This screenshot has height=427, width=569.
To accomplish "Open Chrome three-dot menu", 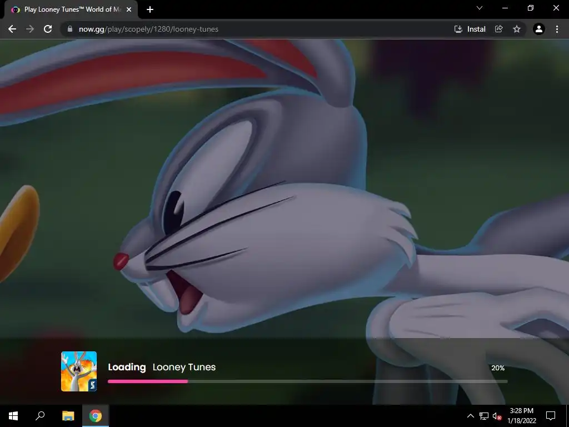I will 557,29.
